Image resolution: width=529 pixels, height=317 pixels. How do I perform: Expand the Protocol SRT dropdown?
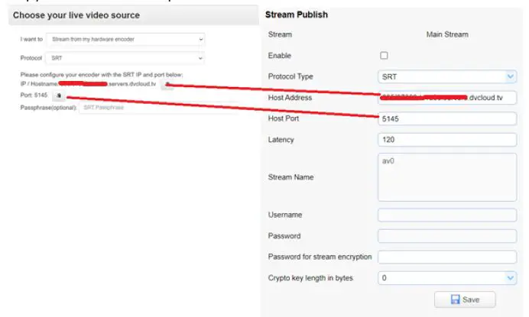125,57
